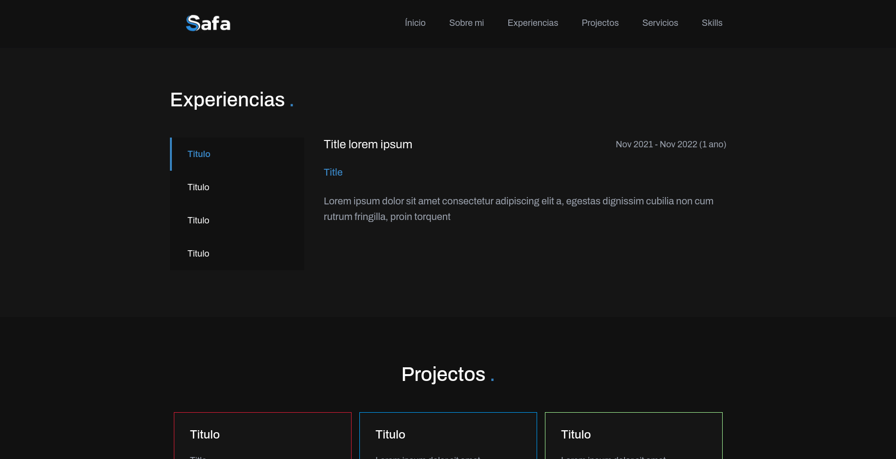The width and height of the screenshot is (896, 459).
Task: Open the Sobre mi navigation link
Action: 466,23
